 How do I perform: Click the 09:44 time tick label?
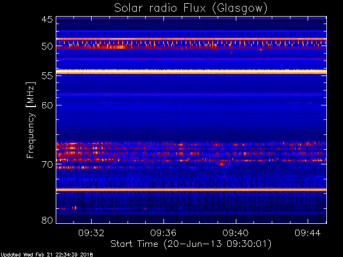pos(308,233)
